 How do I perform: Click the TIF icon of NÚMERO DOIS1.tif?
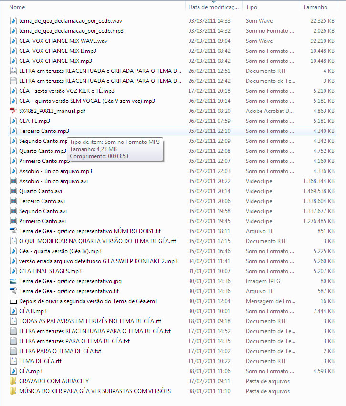13,231
